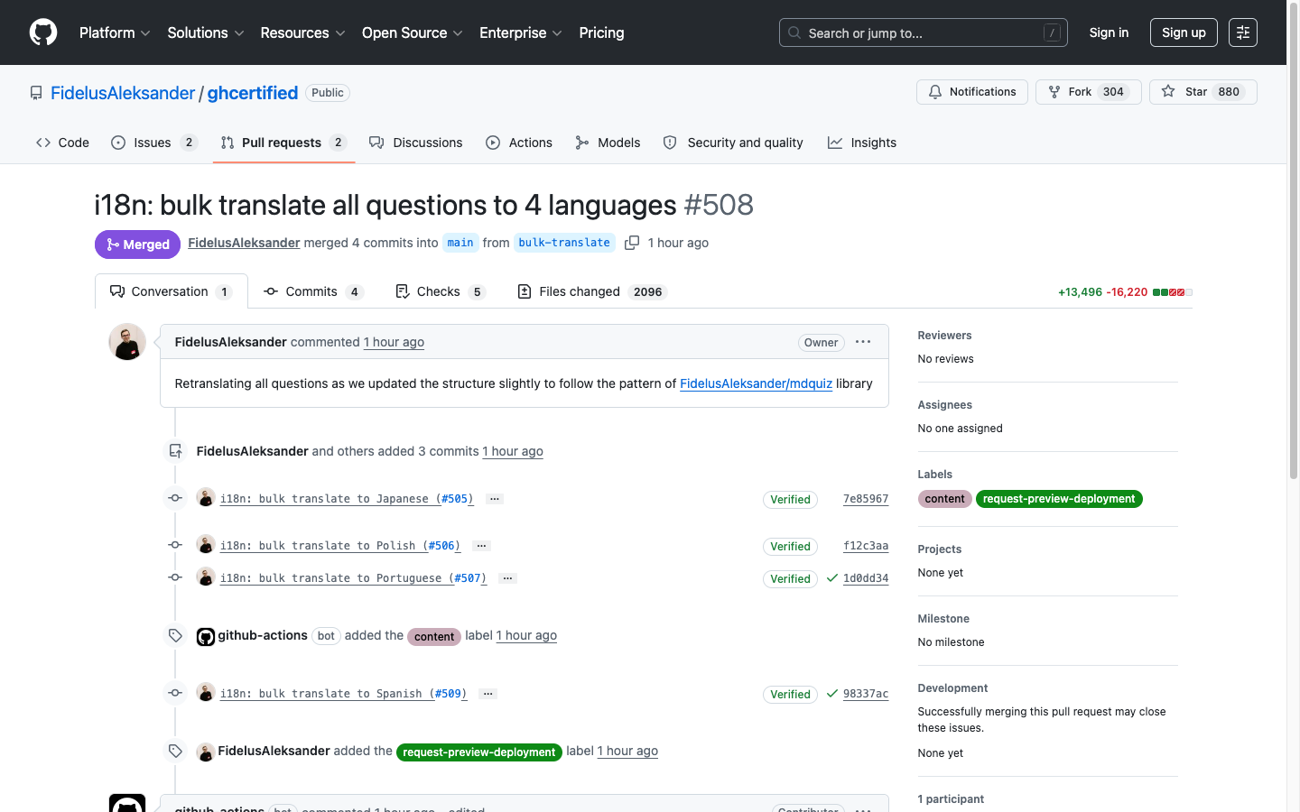
Task: Open the command palette icon in the header
Action: [1242, 32]
